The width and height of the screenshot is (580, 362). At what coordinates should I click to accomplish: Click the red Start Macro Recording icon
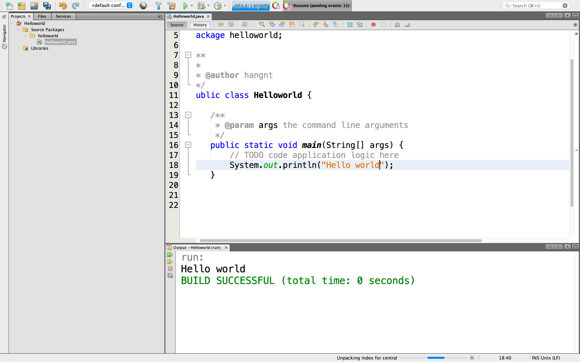pos(373,24)
